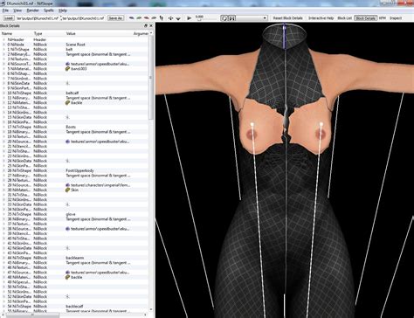Expand 26 NiTriShape Foot:Upperbody row

tap(3, 170)
